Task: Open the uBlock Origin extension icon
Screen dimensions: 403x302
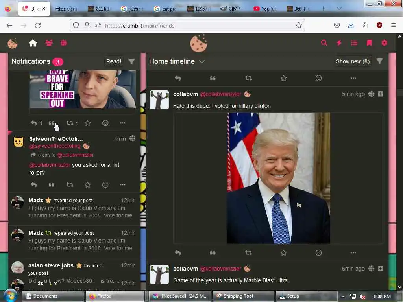Action: [x=379, y=25]
